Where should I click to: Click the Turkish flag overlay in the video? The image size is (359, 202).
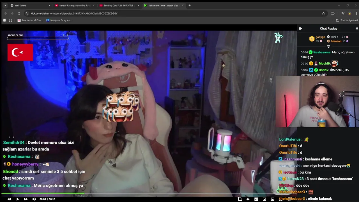point(20,52)
